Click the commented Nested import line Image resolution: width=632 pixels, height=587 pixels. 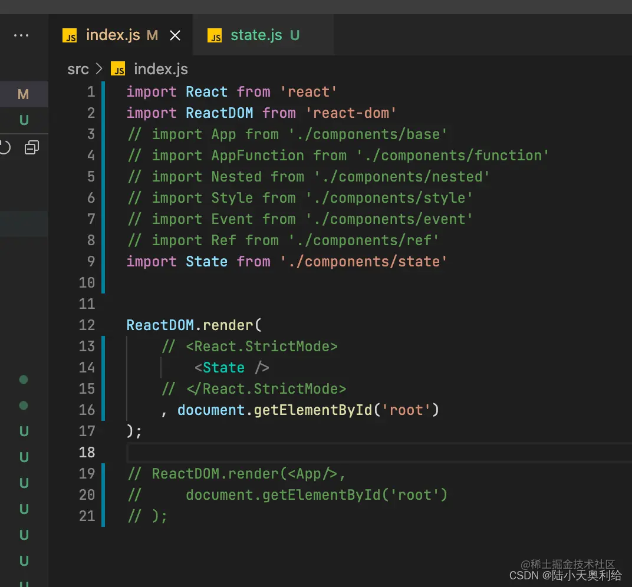click(x=308, y=177)
